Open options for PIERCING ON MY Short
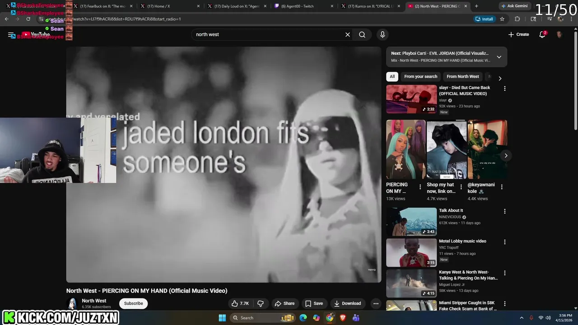This screenshot has width=578, height=325. [x=420, y=187]
